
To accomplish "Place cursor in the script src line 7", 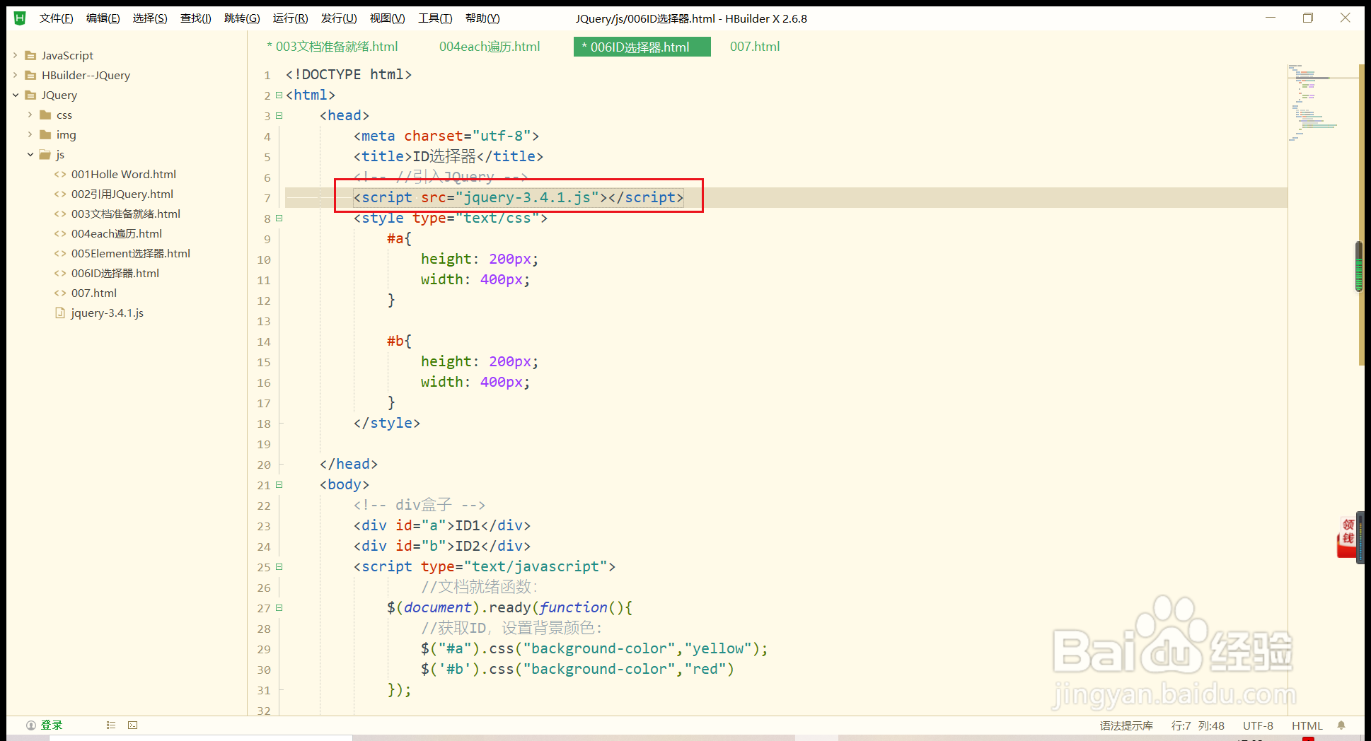I will coord(519,197).
